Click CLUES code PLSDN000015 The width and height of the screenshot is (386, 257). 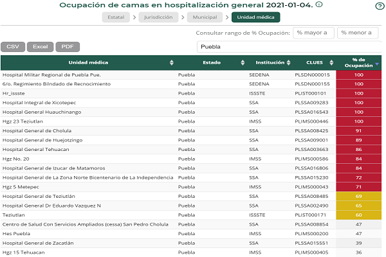coord(312,75)
